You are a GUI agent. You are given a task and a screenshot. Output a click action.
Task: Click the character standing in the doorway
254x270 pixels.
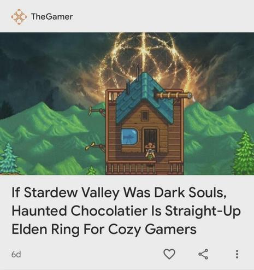[x=150, y=151]
